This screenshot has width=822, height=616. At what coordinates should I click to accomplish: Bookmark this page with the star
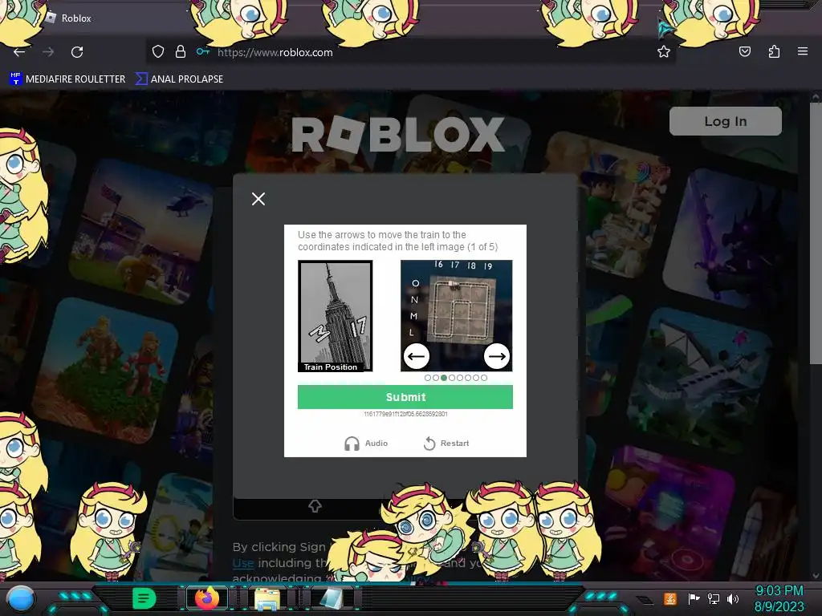click(x=664, y=52)
